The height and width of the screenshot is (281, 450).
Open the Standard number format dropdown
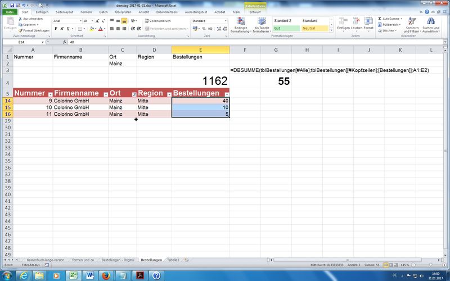226,21
